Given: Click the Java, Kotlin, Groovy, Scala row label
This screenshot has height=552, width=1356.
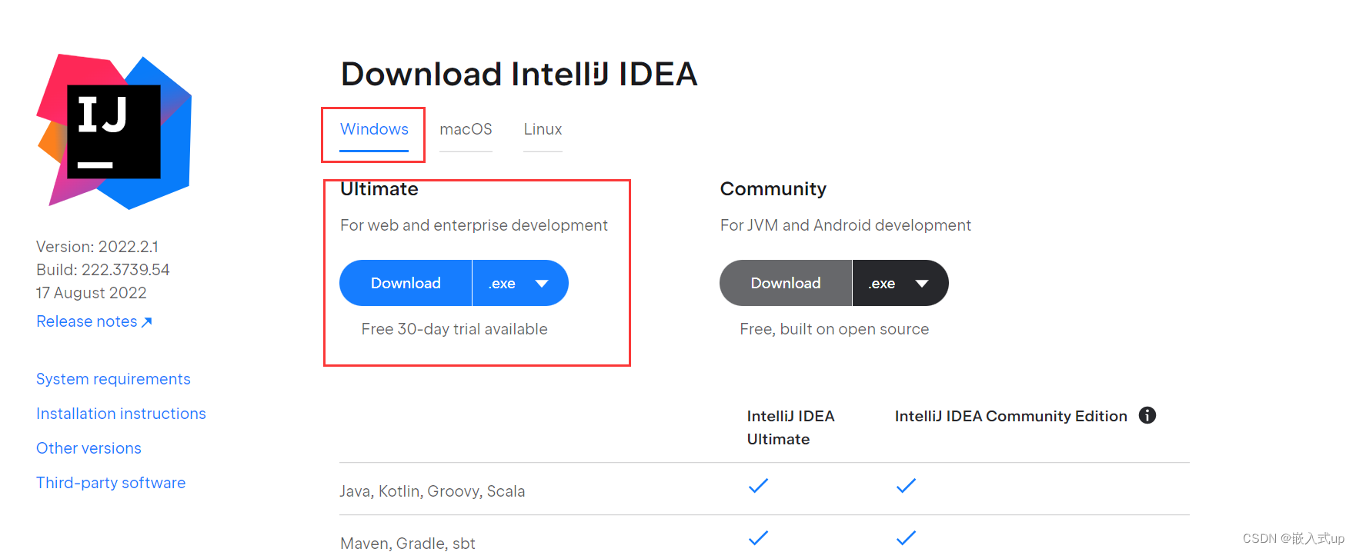Looking at the screenshot, I should click(433, 491).
